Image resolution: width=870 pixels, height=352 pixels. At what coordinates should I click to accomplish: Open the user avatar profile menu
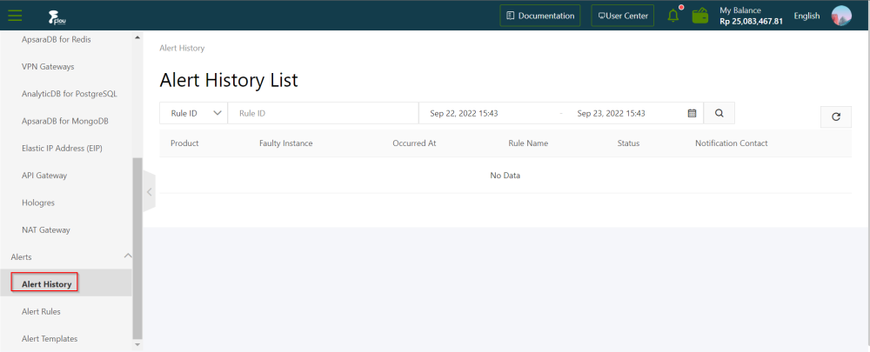tap(841, 16)
